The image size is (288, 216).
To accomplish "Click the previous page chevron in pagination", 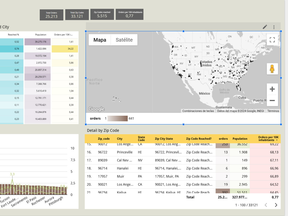I will 266,205.
